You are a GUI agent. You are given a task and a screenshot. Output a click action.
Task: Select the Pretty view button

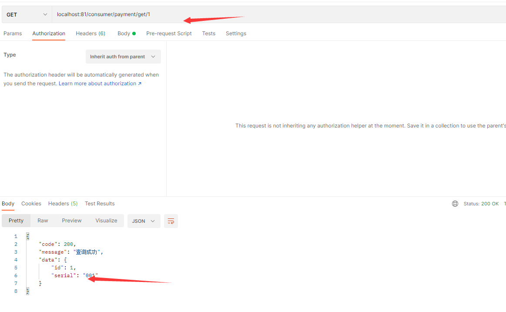tap(16, 221)
